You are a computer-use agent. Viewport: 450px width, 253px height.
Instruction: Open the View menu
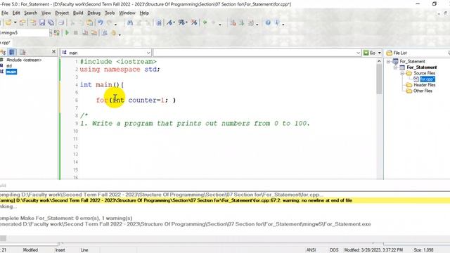point(46,13)
